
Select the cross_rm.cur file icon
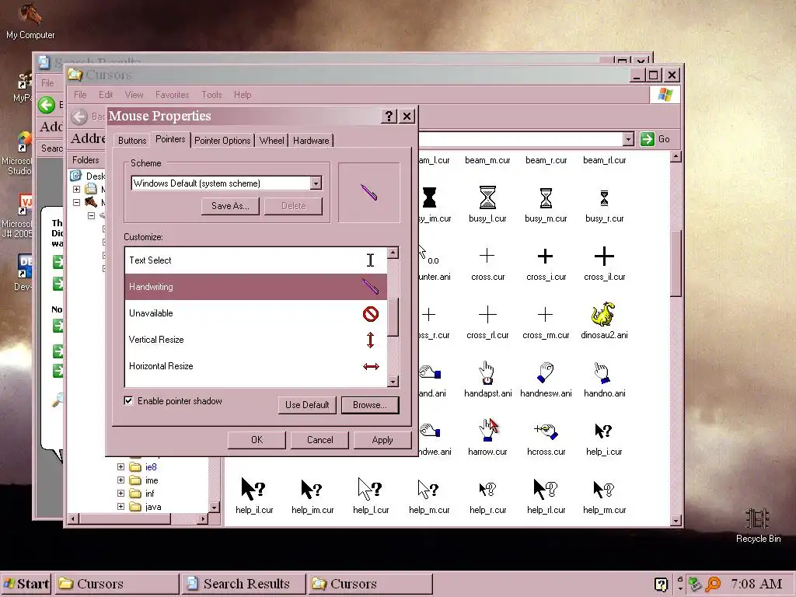[545, 315]
